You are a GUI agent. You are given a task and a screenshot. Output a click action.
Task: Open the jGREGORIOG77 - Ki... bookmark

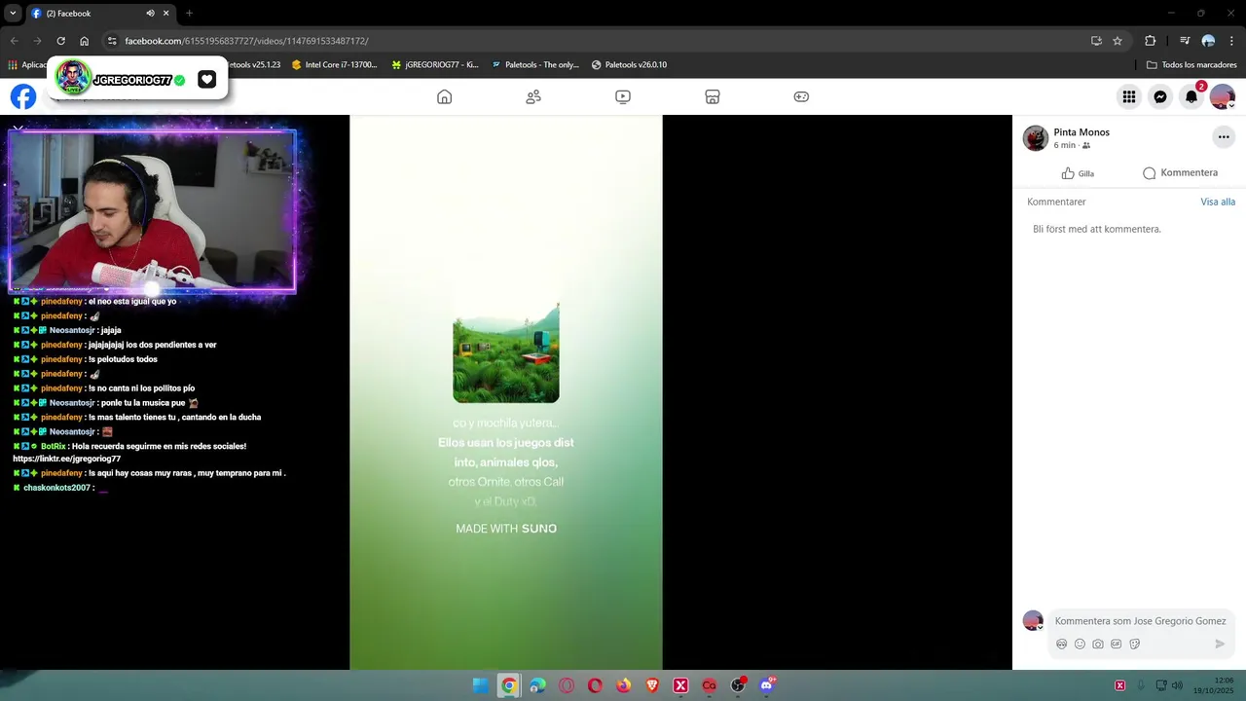[434, 65]
